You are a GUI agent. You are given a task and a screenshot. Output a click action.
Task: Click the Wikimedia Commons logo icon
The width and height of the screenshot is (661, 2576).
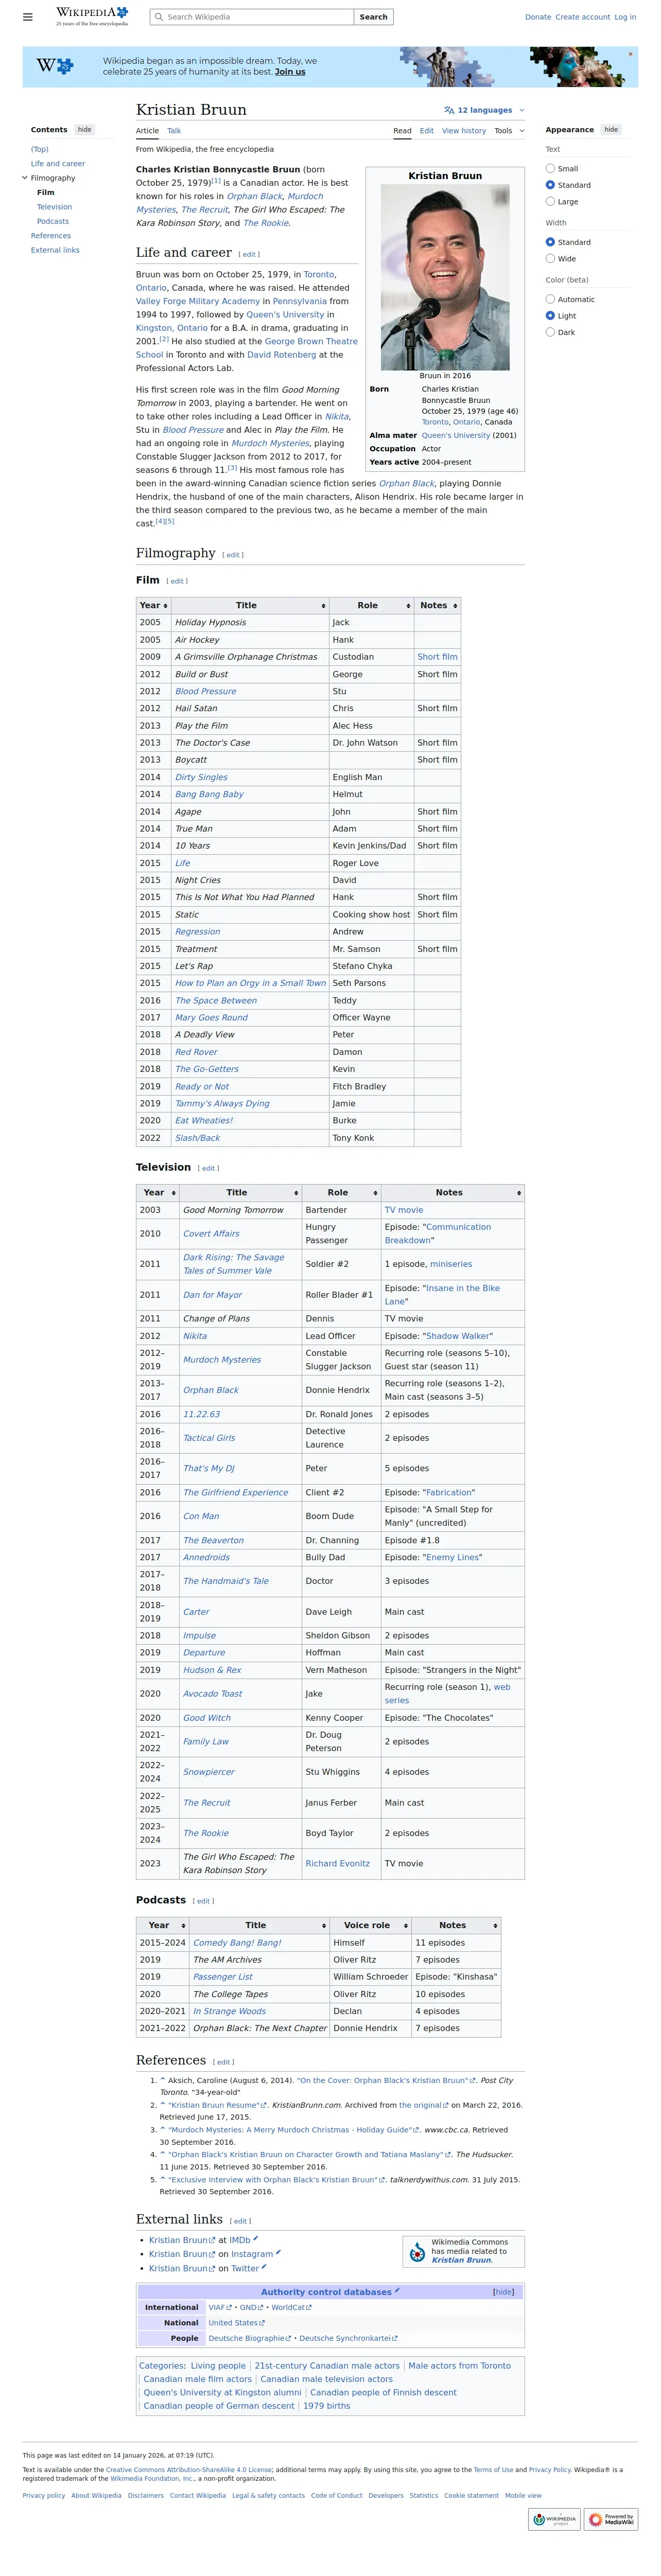(418, 2253)
